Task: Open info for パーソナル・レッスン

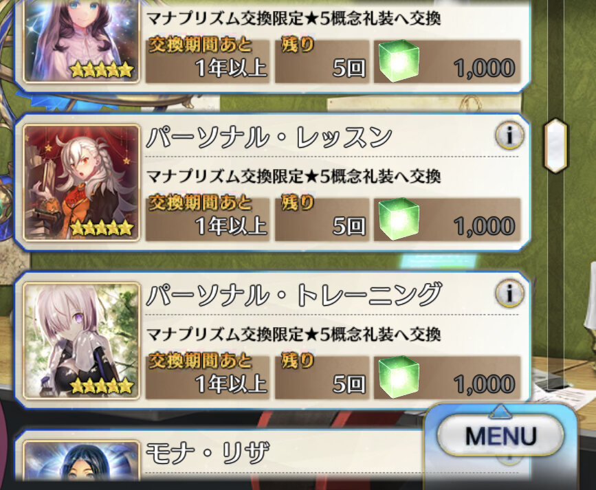Action: click(x=509, y=135)
